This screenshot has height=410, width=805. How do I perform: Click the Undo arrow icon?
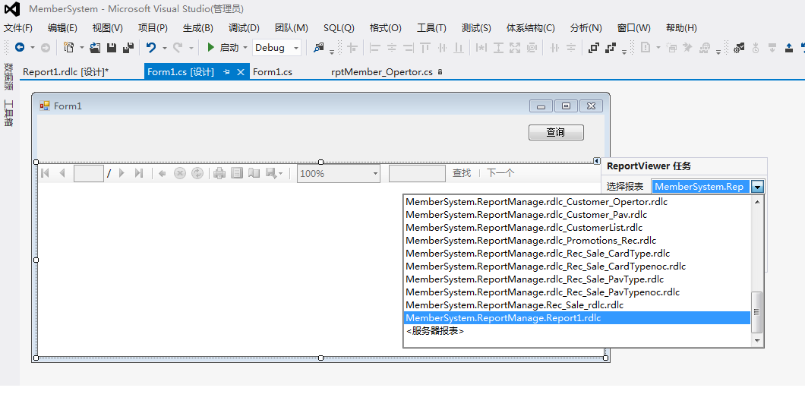point(151,48)
